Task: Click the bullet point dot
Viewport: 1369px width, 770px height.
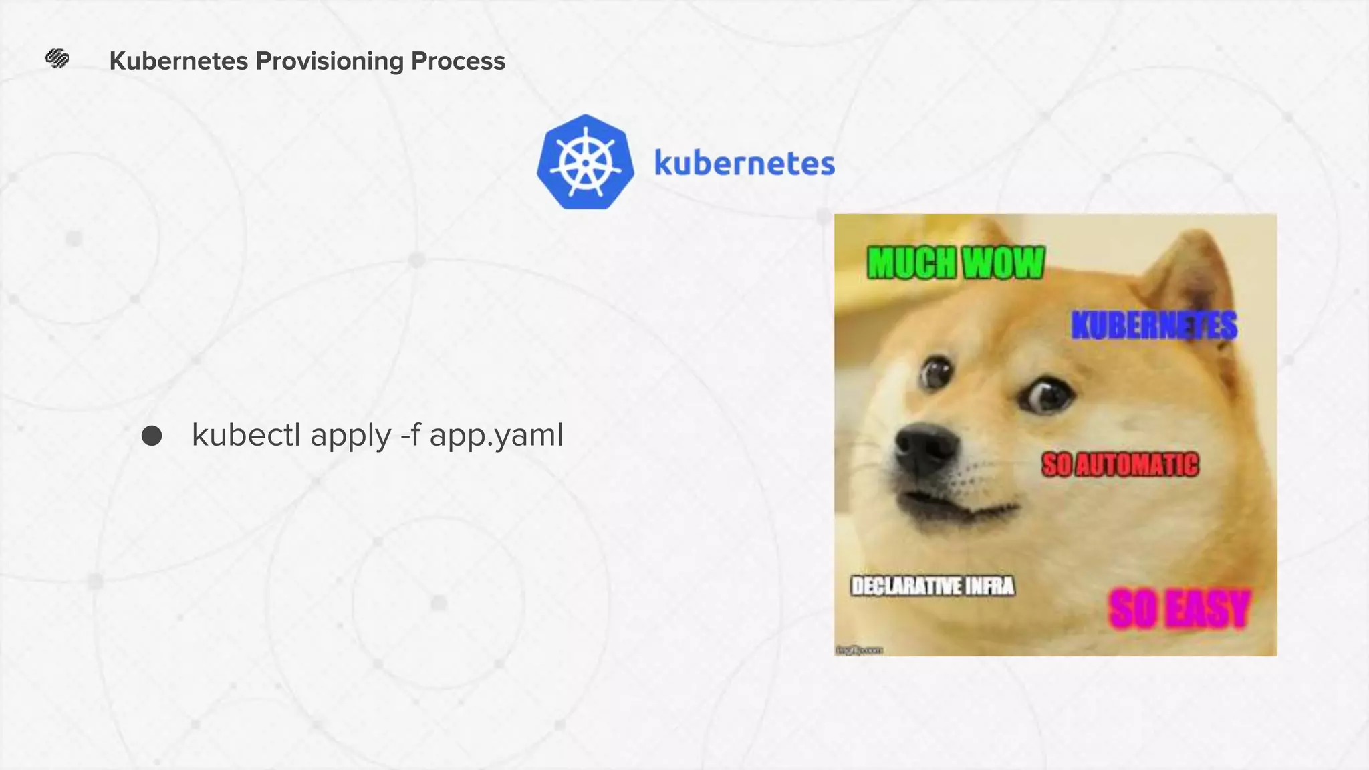Action: pyautogui.click(x=152, y=436)
